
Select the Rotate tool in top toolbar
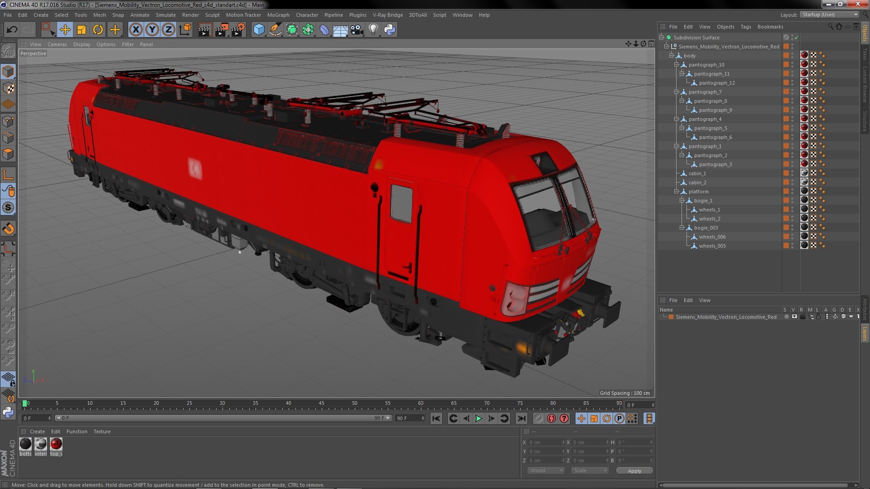[x=98, y=30]
